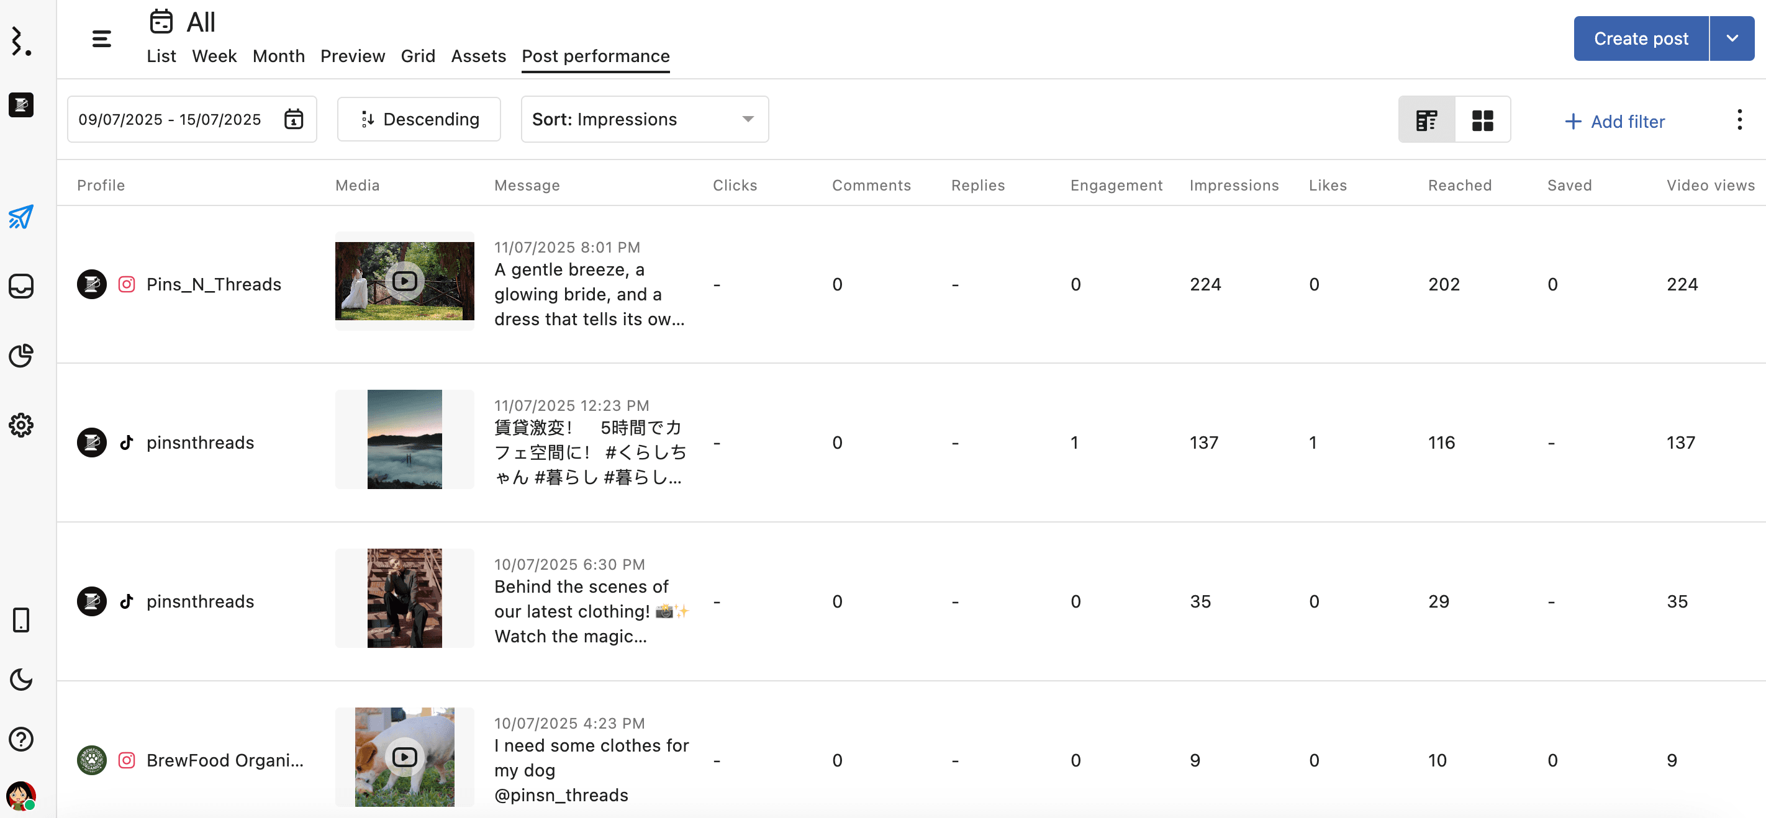Viewport: 1766px width, 818px height.
Task: Switch to table list view layout
Action: pyautogui.click(x=1426, y=120)
